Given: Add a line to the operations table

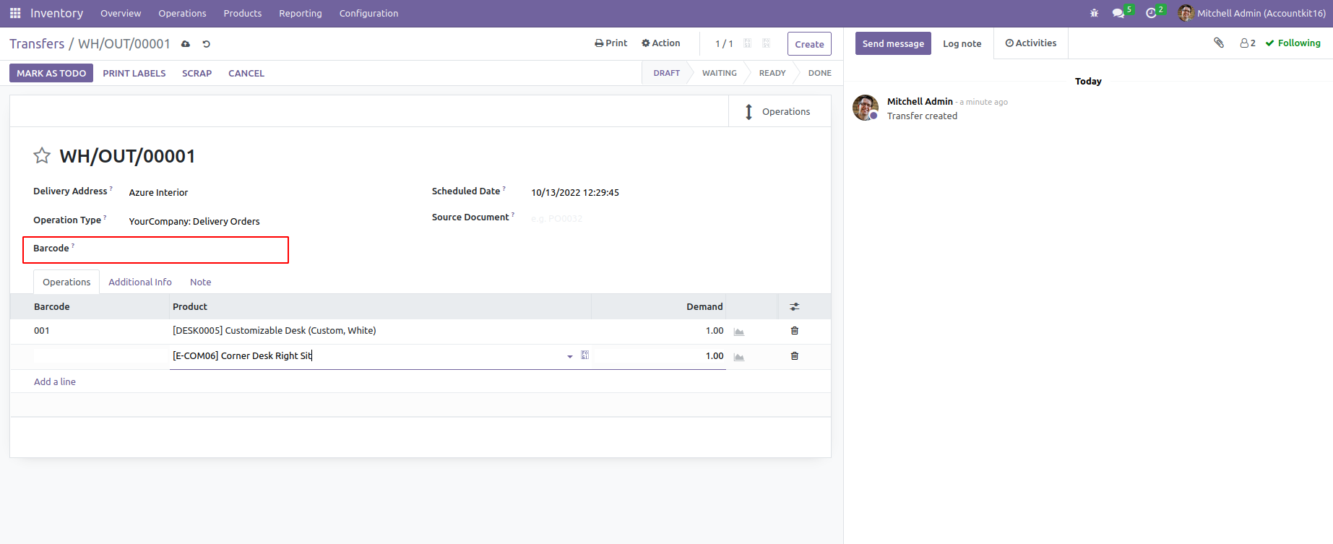Looking at the screenshot, I should (55, 381).
